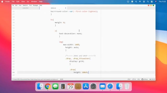This screenshot has width=167, height=93.
Task: Open the editor's File menu
Action: (13, 5)
